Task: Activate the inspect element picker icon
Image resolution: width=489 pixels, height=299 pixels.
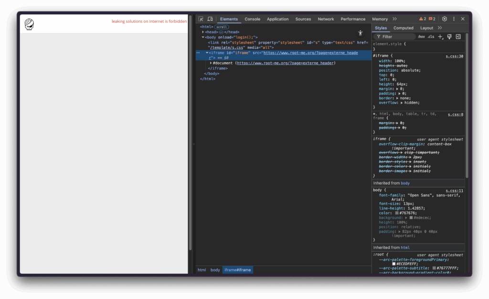Action: (x=201, y=19)
